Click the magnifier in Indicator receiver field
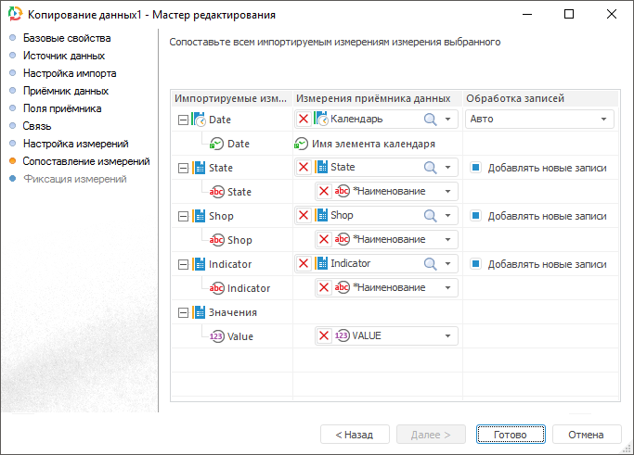634x455 pixels. coord(430,263)
